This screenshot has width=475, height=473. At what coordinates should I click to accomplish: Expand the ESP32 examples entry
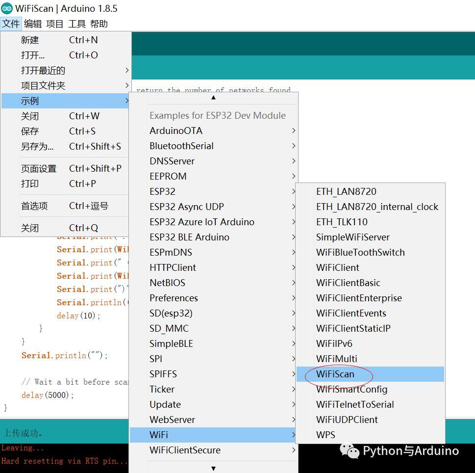point(213,192)
